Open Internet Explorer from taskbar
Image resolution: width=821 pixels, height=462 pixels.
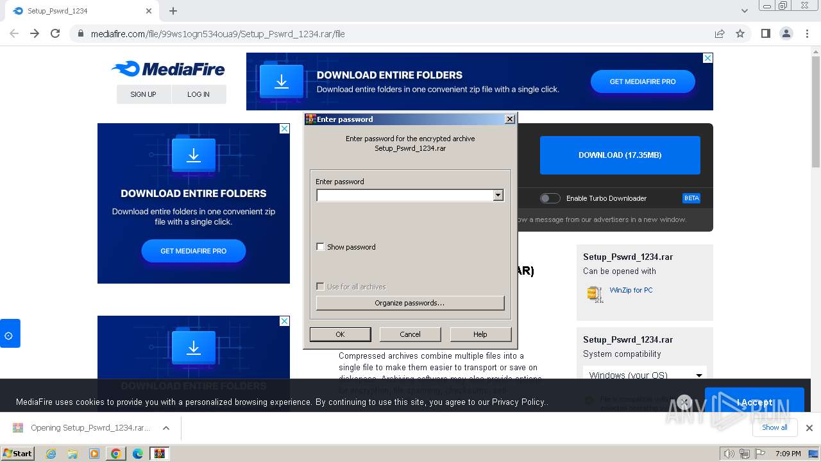51,454
